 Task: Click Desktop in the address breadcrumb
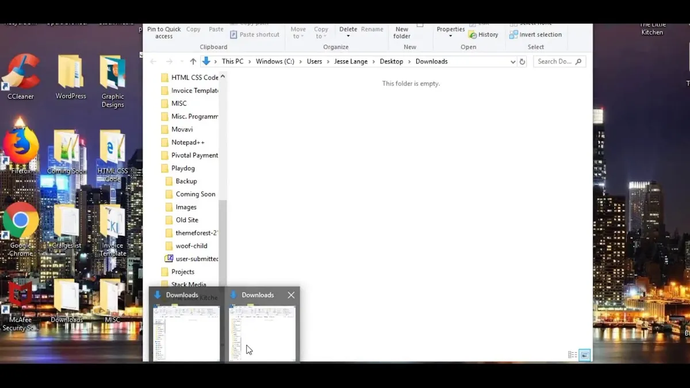point(391,62)
